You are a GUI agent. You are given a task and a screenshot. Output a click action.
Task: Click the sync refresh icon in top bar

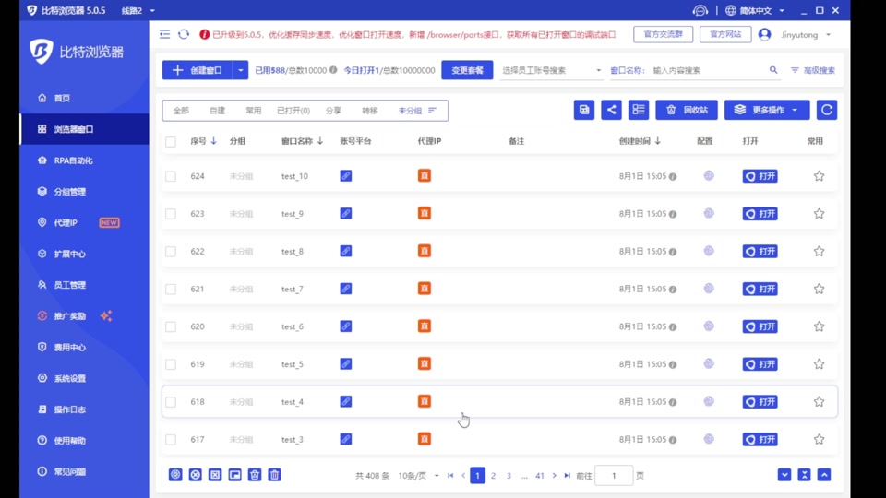tap(184, 34)
